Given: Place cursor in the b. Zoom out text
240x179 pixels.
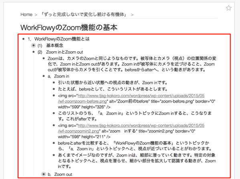Looking at the screenshot, I should 60,174.
